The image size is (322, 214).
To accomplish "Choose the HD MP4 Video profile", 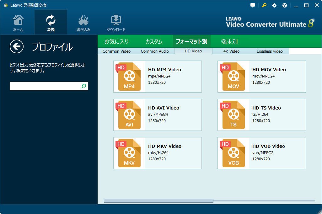I will click(x=157, y=77).
